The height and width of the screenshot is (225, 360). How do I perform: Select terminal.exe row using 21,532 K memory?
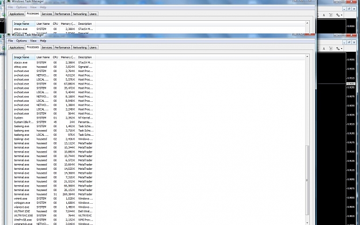[x=54, y=181]
